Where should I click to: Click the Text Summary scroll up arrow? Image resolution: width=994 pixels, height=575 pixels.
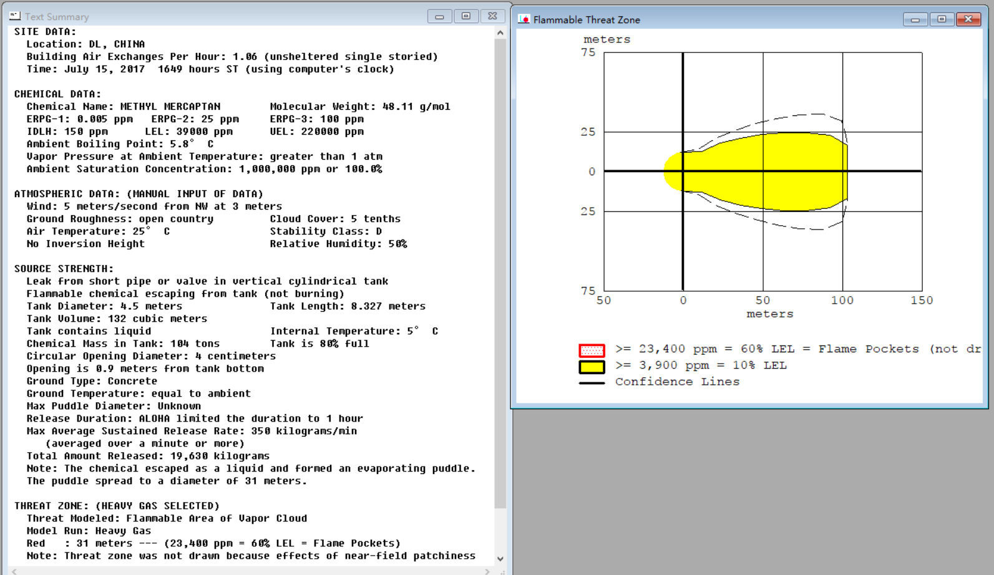point(500,32)
